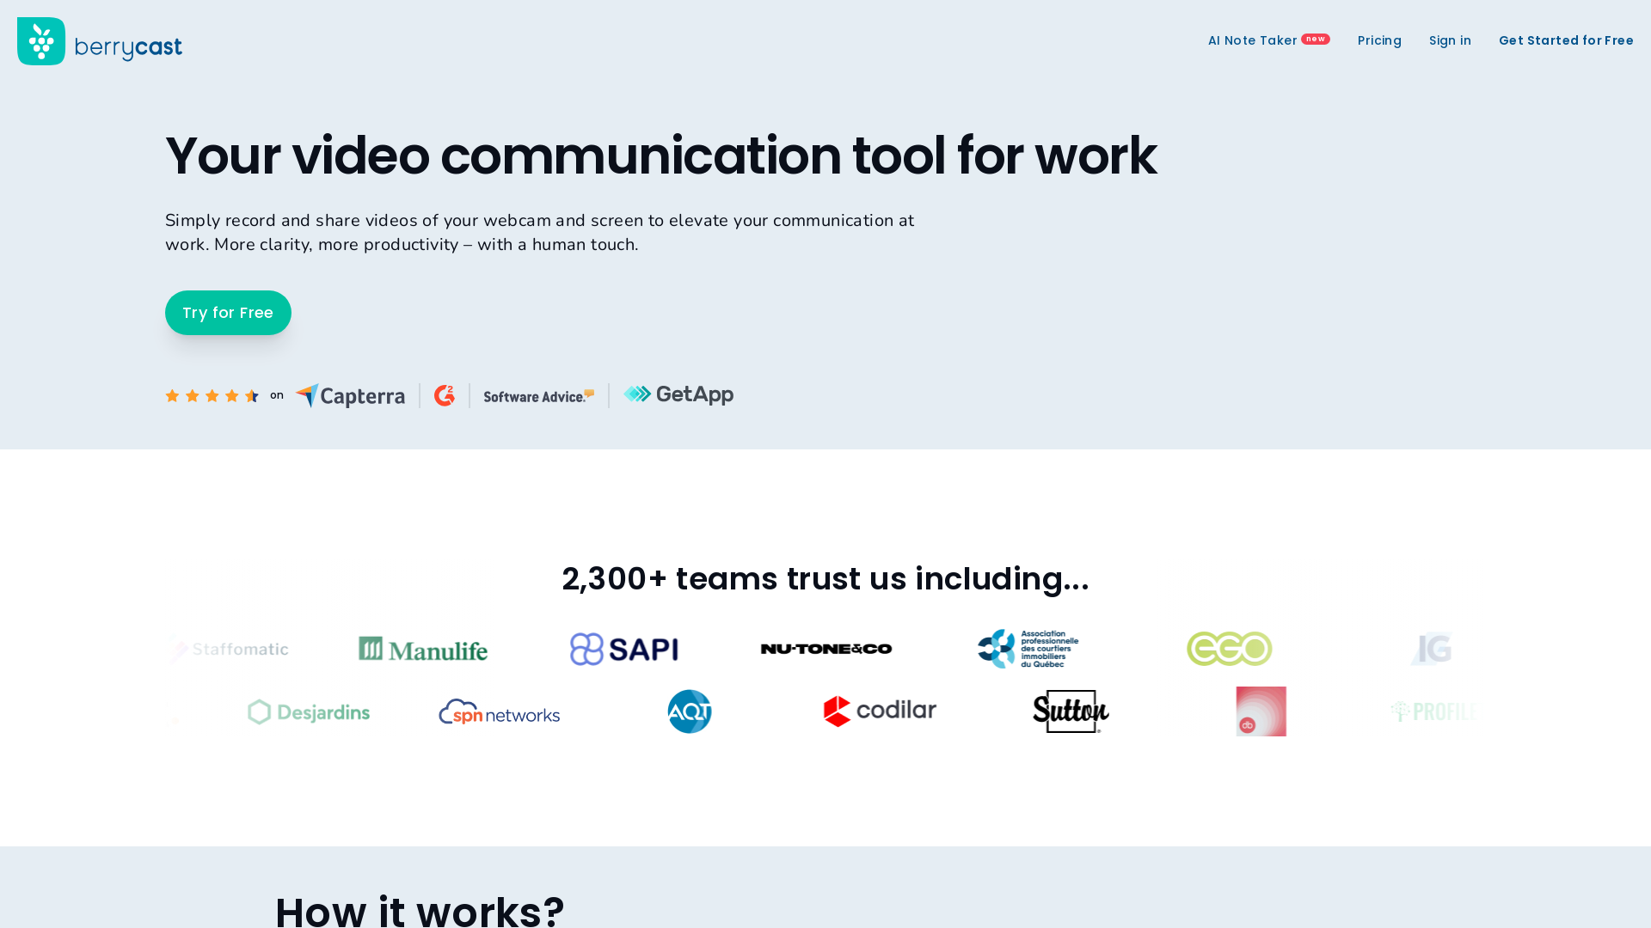Image resolution: width=1651 pixels, height=928 pixels.
Task: Click the Software Advice logo
Action: point(539,396)
